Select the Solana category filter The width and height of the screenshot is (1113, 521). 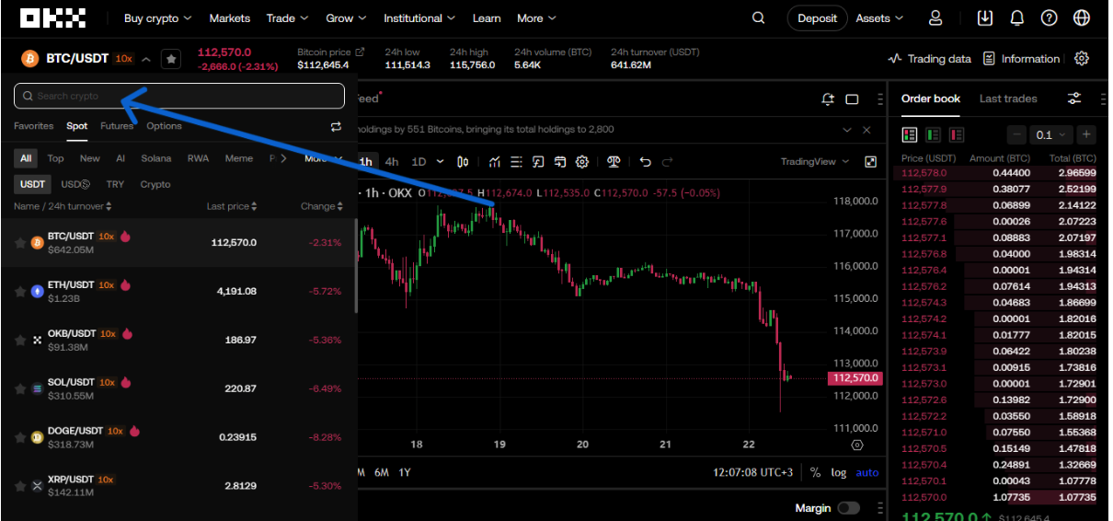156,158
